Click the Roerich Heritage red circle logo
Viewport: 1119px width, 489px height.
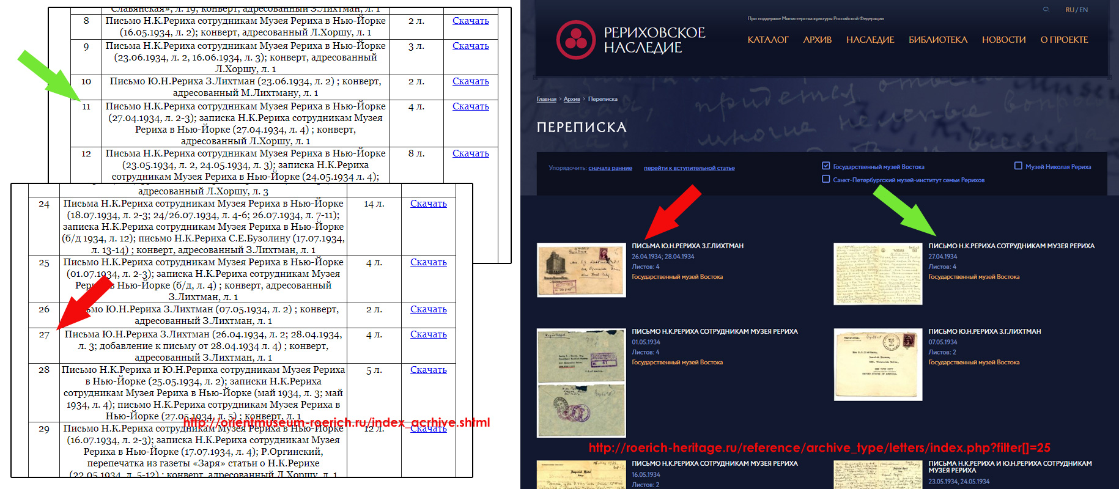(575, 40)
